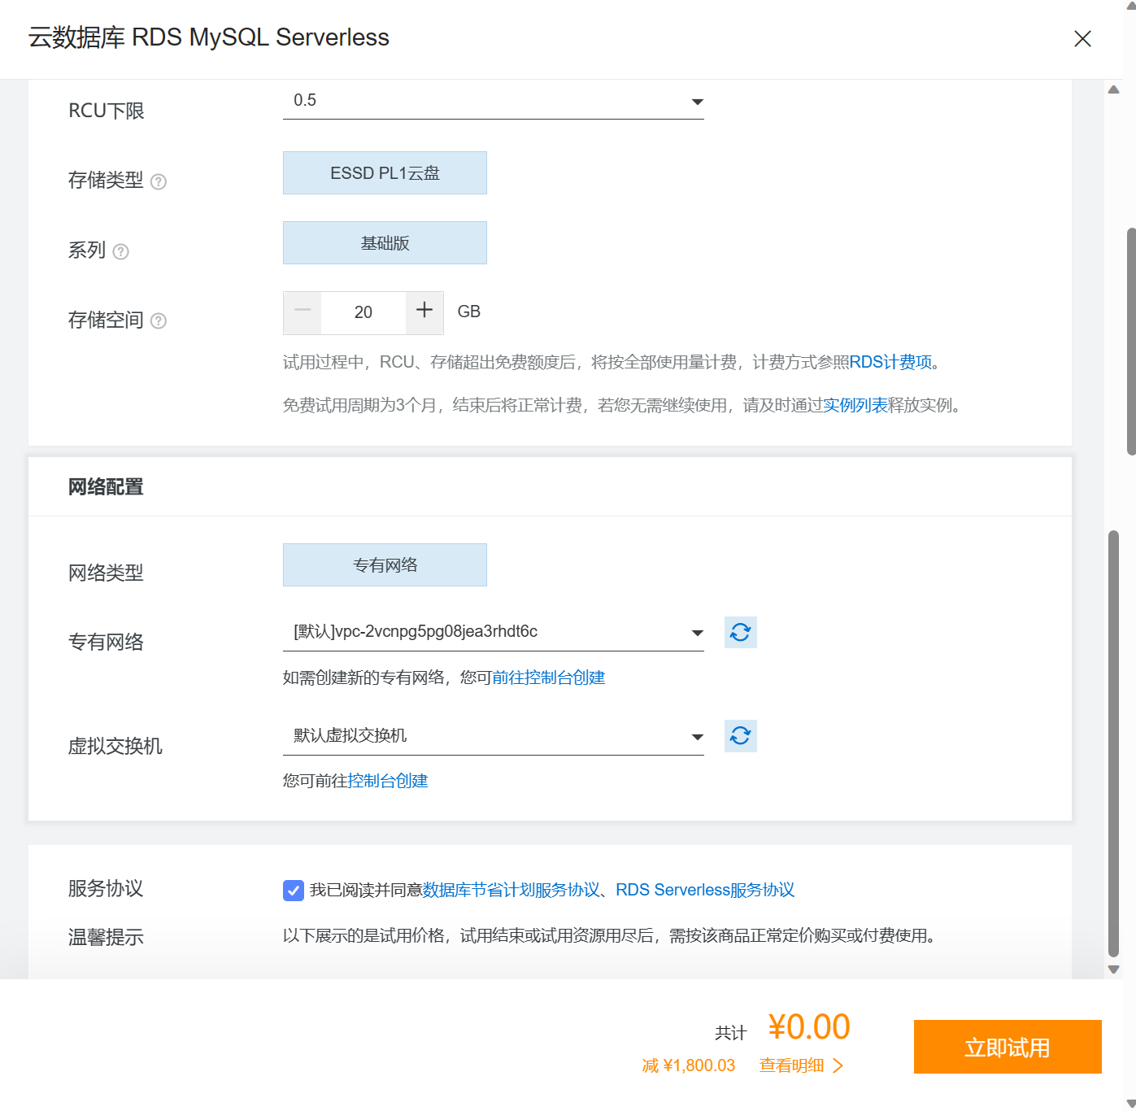Screen dimensions: 1136x1111
Task: Click the 立即试用 button
Action: pyautogui.click(x=1008, y=1047)
